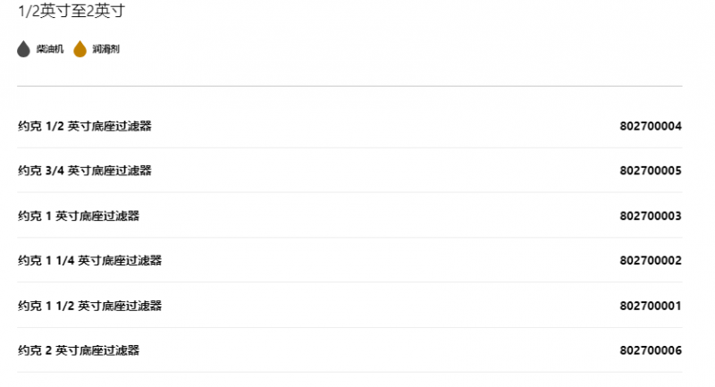Choose 约克 1 1/4 英寸底座过滤器 entry
The image size is (715, 387).
click(89, 261)
